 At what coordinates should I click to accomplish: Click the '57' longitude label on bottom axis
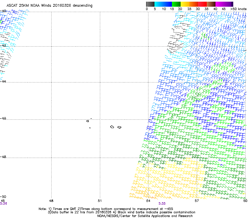click(197, 201)
